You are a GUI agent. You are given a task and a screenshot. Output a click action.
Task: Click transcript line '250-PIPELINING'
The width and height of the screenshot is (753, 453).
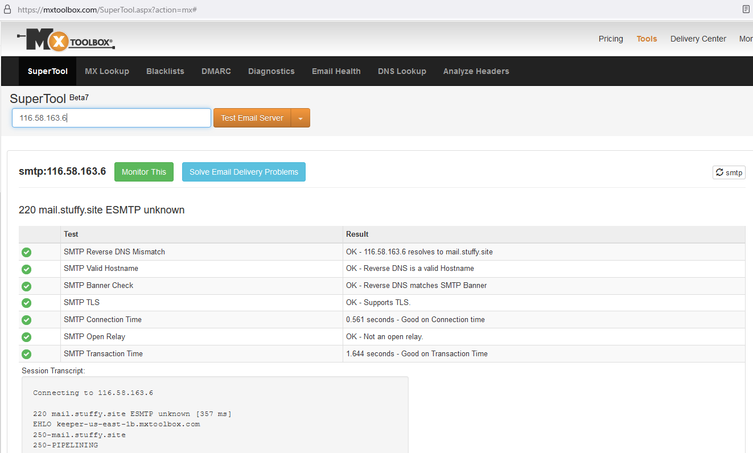[x=65, y=445]
